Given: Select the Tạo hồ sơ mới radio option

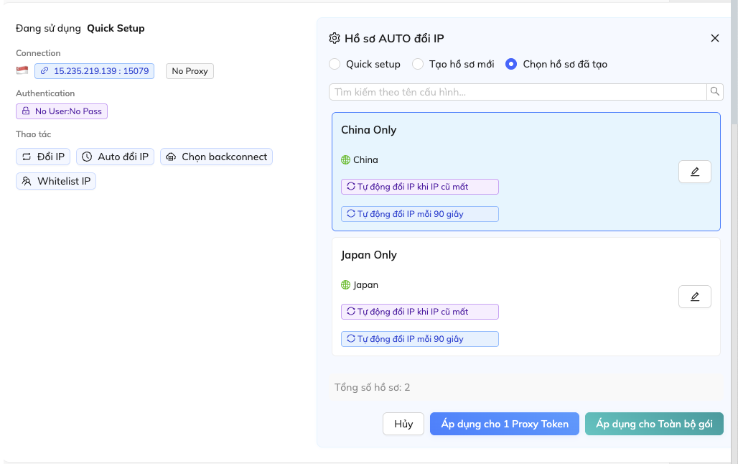Looking at the screenshot, I should tap(418, 64).
